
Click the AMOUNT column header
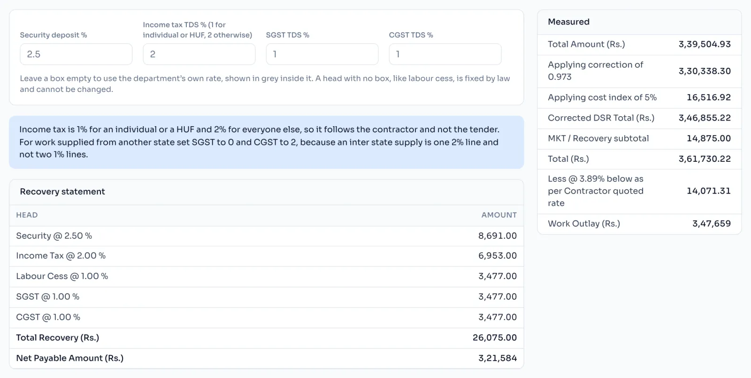(x=499, y=215)
